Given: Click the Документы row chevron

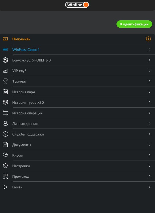Looking at the screenshot, I should click(x=149, y=145).
